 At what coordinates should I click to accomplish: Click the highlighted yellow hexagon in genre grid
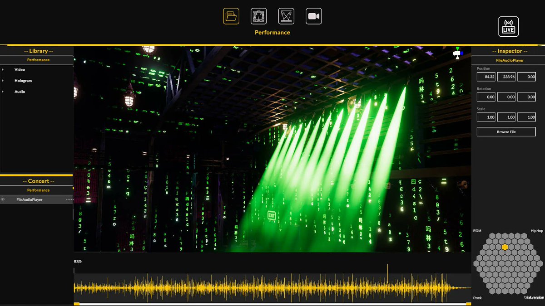tap(505, 247)
